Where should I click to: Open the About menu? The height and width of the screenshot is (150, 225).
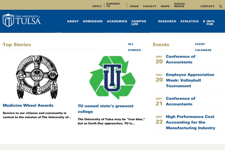coord(73,21)
